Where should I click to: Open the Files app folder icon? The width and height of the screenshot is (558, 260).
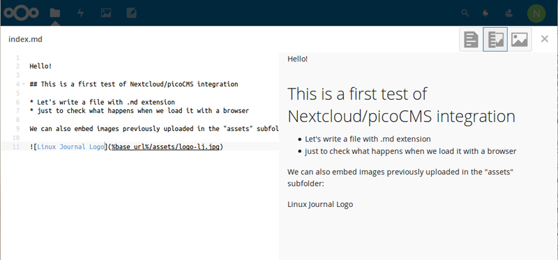tap(55, 13)
